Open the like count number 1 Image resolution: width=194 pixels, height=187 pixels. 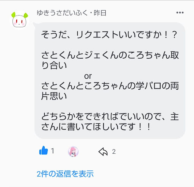(x=53, y=151)
